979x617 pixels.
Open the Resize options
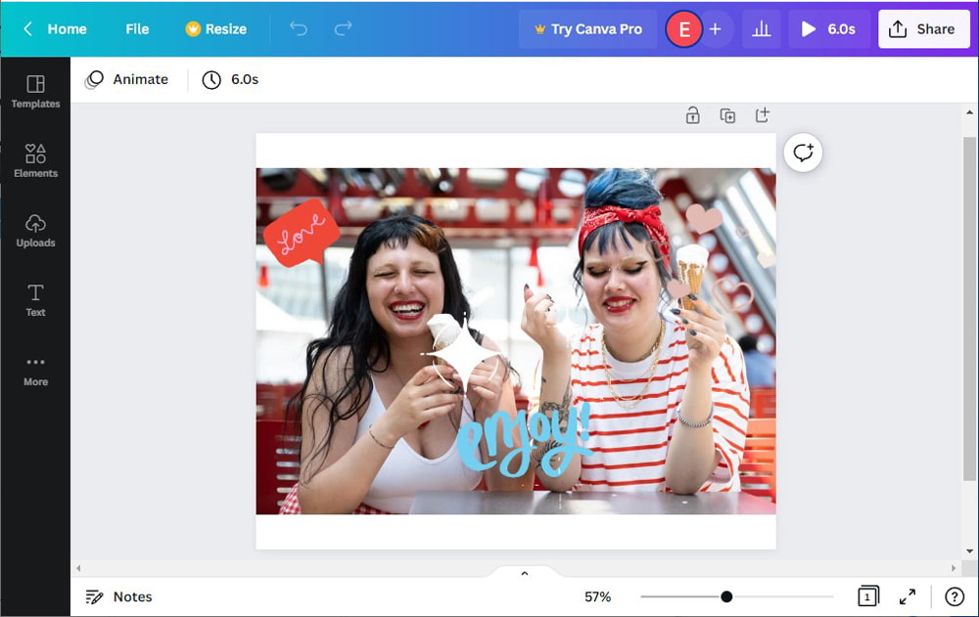pyautogui.click(x=215, y=29)
